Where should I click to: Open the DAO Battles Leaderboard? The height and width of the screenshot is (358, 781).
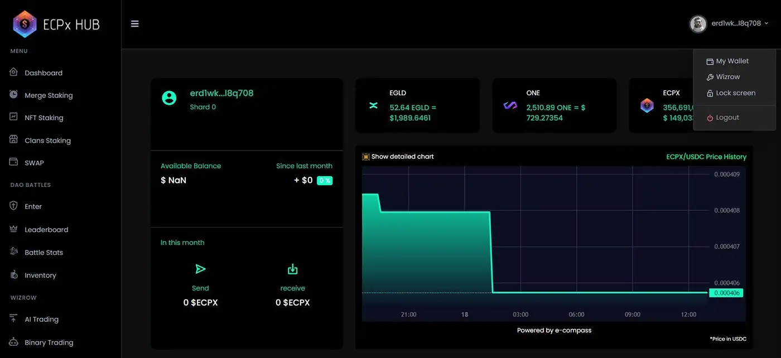tap(46, 230)
